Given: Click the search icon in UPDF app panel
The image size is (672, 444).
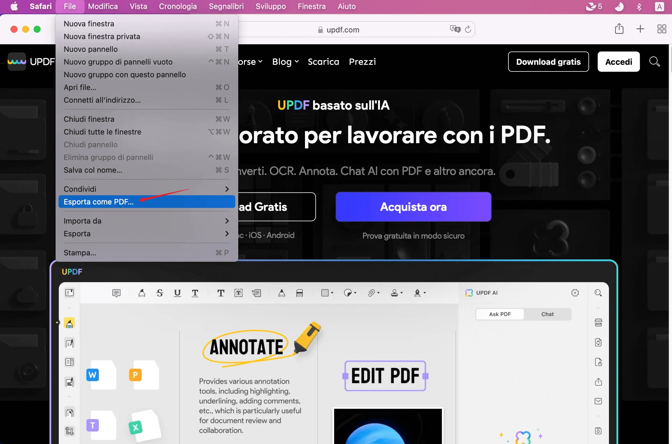Looking at the screenshot, I should 598,293.
